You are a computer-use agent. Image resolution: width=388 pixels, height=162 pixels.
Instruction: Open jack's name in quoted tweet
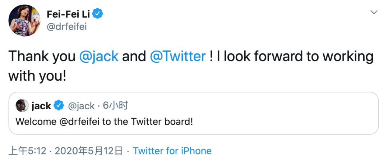[x=41, y=105]
